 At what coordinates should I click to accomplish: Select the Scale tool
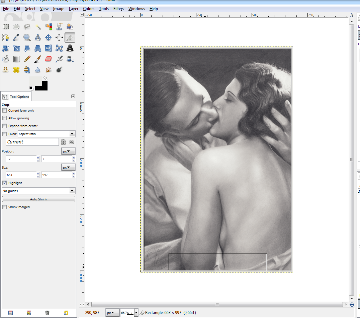(x=16, y=48)
